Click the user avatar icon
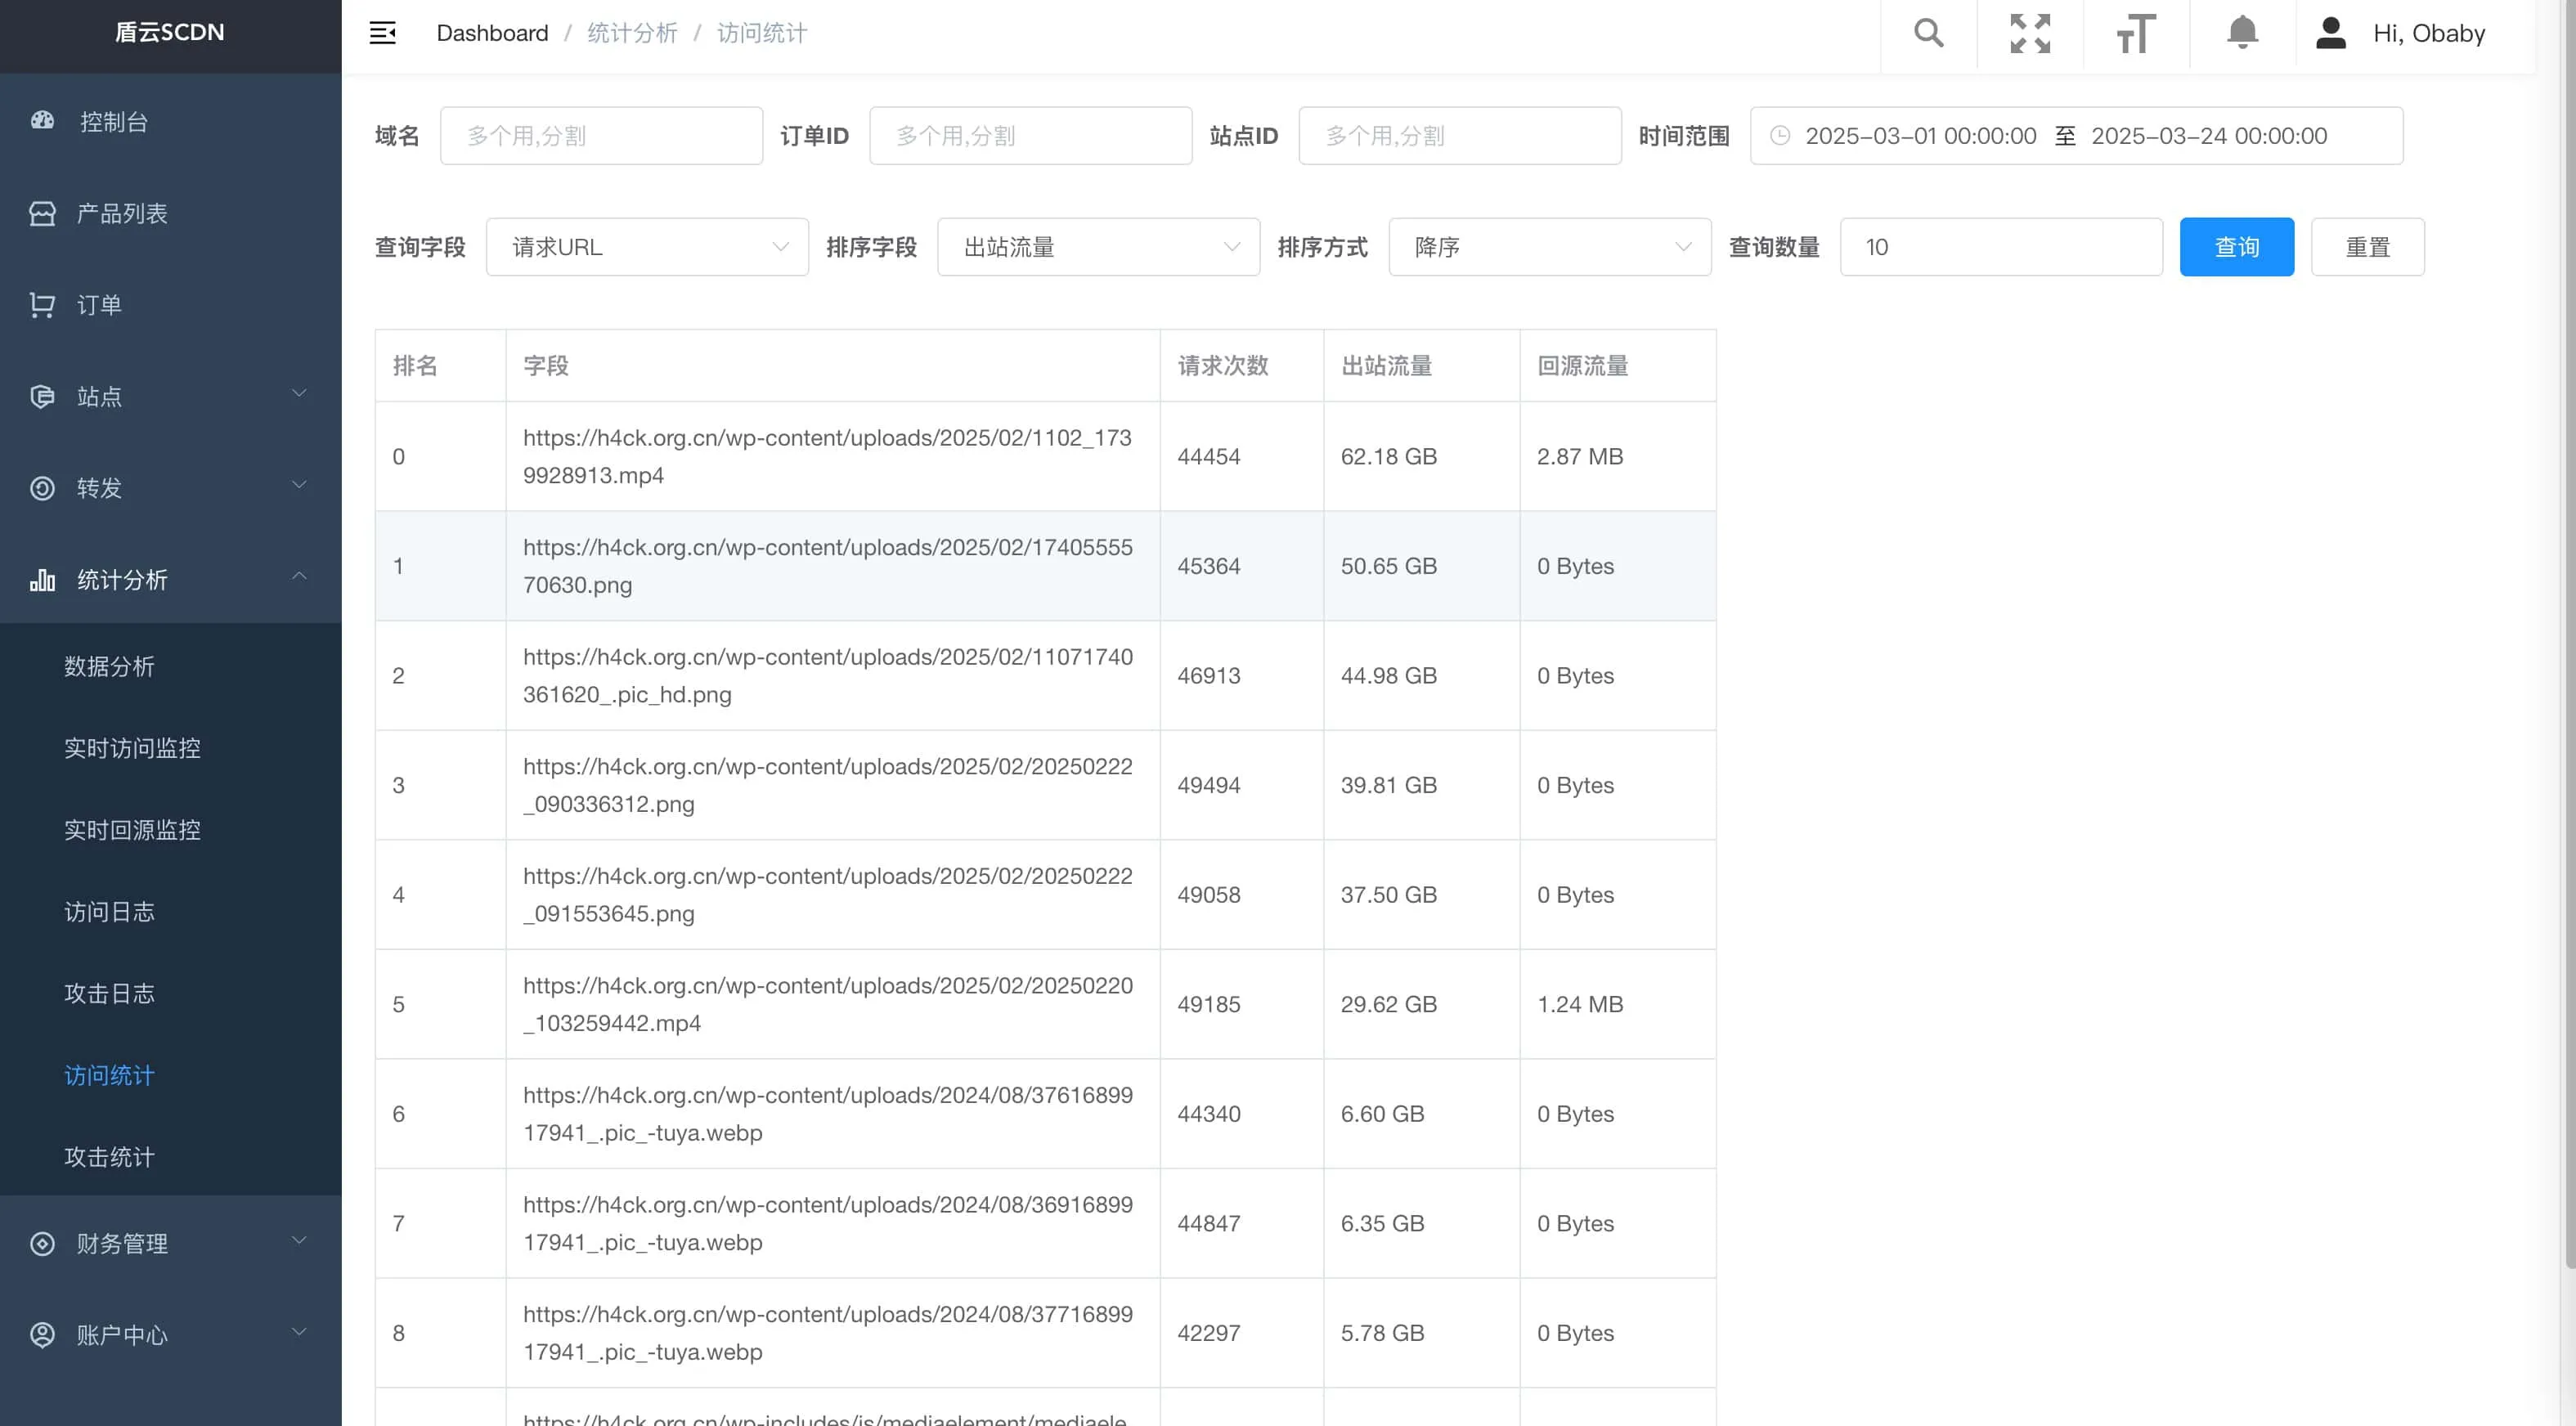 coord(2330,33)
